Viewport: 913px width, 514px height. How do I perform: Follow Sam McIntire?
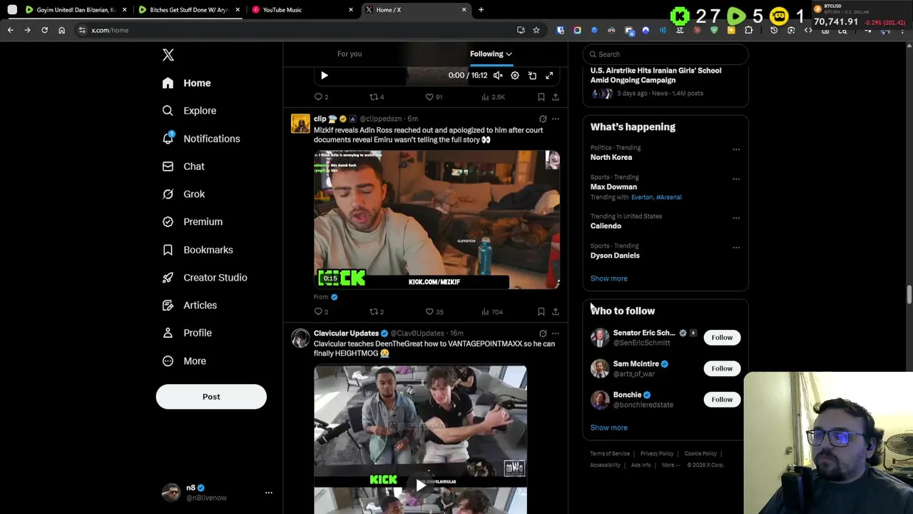pos(722,368)
